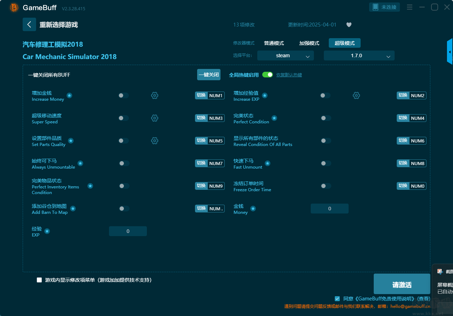Viewport: 453px width, 316px height.
Task: Click the Money value input field
Action: [x=329, y=209]
